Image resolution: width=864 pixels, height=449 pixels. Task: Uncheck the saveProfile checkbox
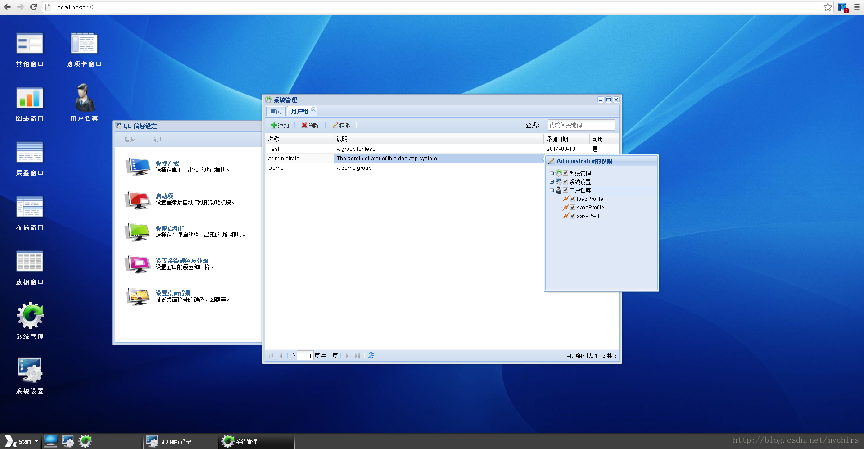(x=573, y=207)
